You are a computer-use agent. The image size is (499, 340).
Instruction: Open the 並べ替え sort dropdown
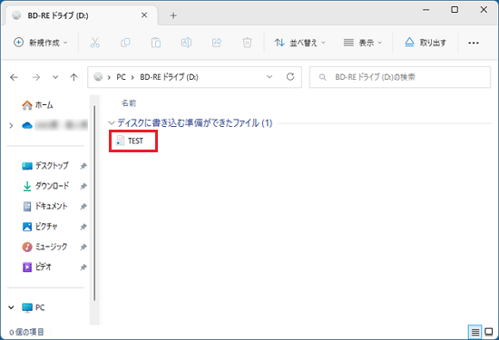click(x=300, y=43)
